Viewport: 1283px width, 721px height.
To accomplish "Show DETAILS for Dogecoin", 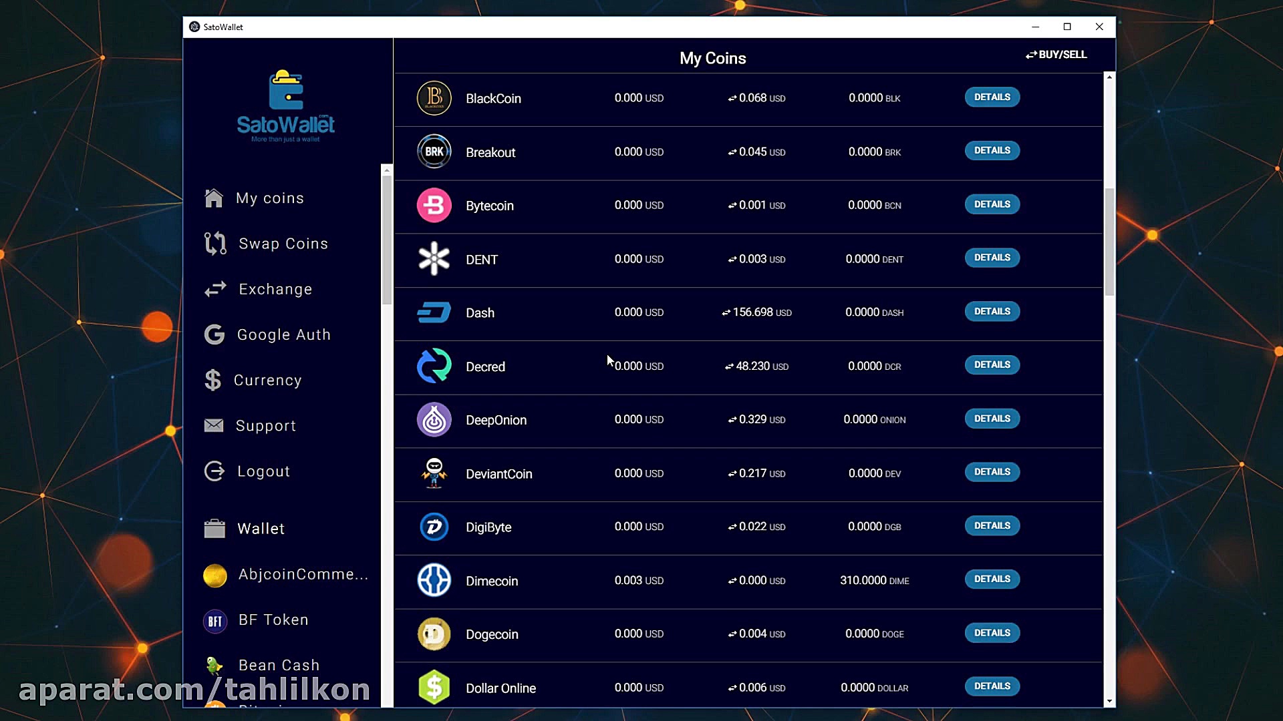I will tap(992, 633).
